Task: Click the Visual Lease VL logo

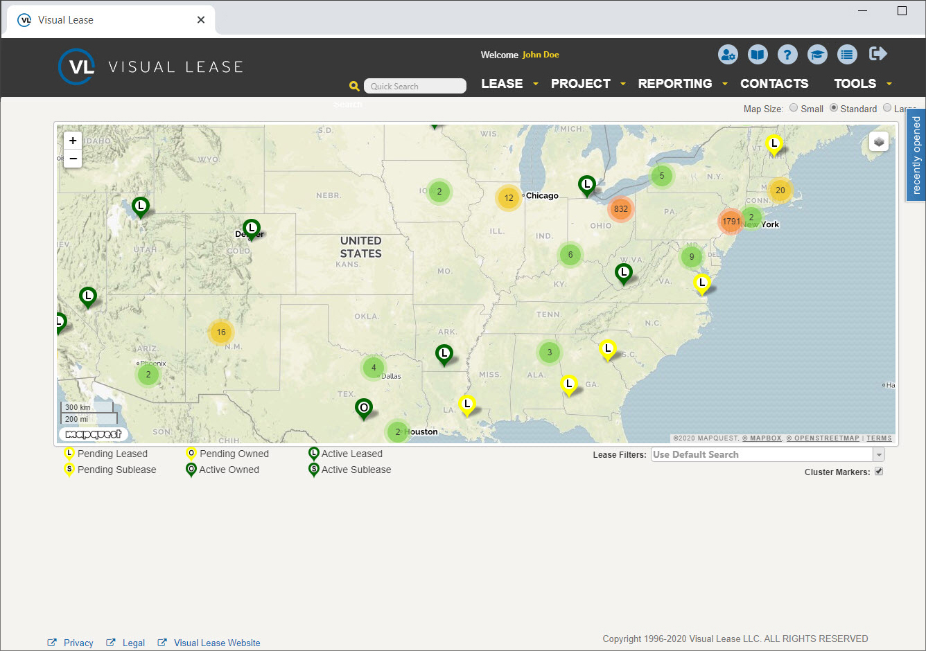Action: 151,66
